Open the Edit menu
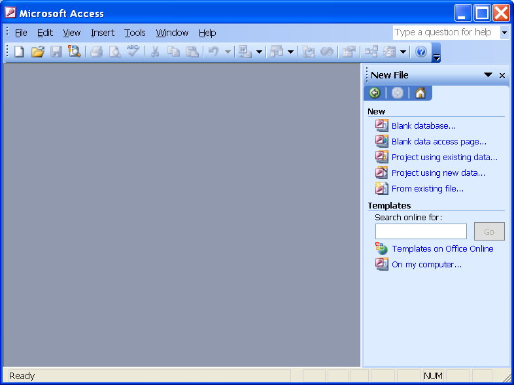The image size is (514, 385). pyautogui.click(x=45, y=33)
